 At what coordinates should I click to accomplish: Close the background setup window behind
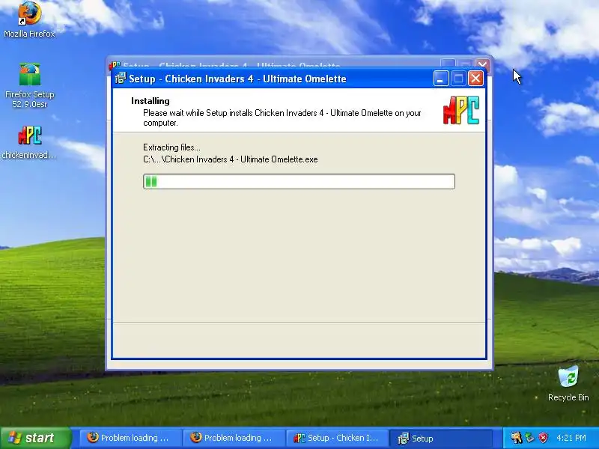483,64
